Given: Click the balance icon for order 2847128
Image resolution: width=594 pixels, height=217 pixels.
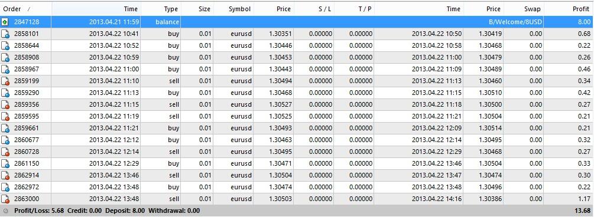Looking at the screenshot, I should pyautogui.click(x=5, y=22).
